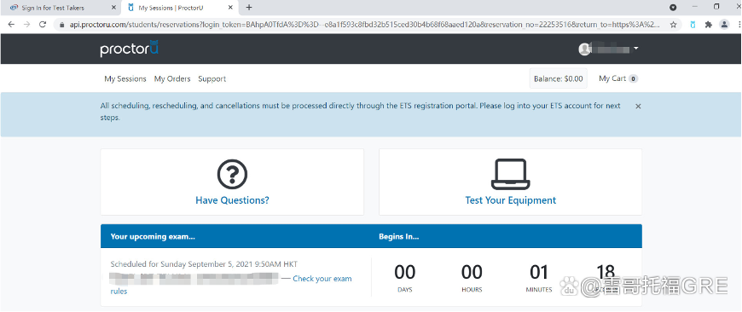Image resolution: width=742 pixels, height=312 pixels.
Task: Click the question mark circle icon
Action: click(x=232, y=174)
